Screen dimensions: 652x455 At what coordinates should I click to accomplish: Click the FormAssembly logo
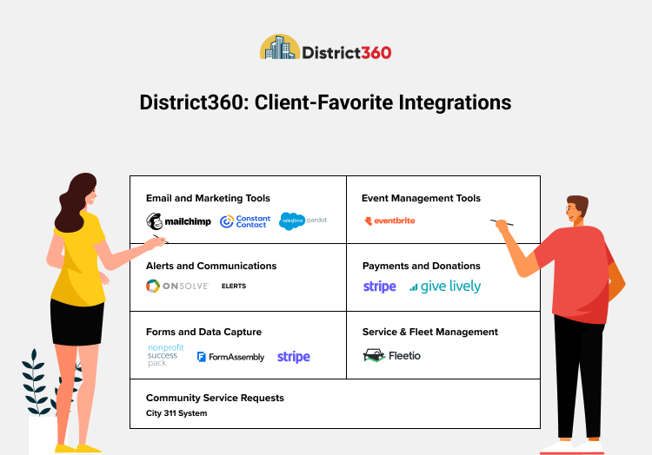tap(230, 357)
